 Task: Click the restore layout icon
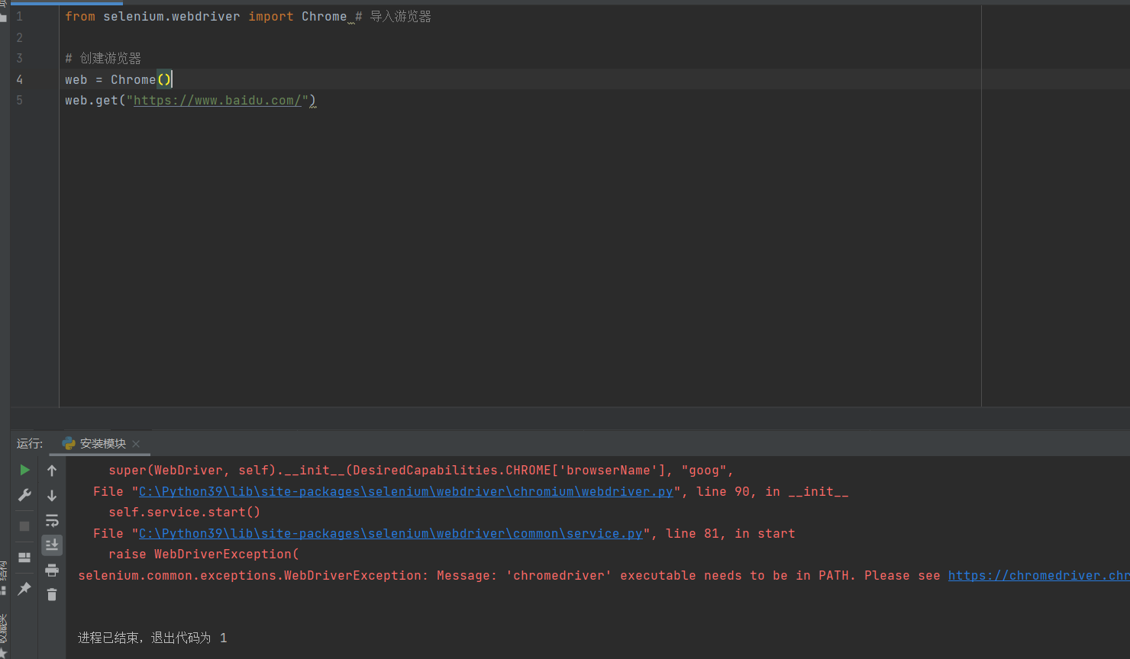click(24, 558)
